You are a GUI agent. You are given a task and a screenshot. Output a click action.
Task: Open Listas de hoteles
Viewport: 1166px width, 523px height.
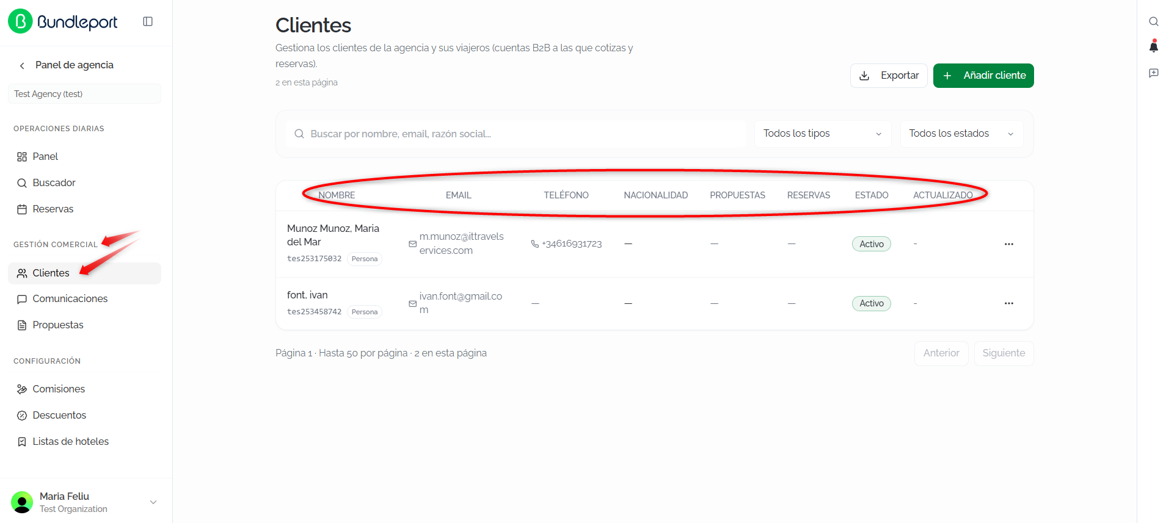[x=84, y=442]
